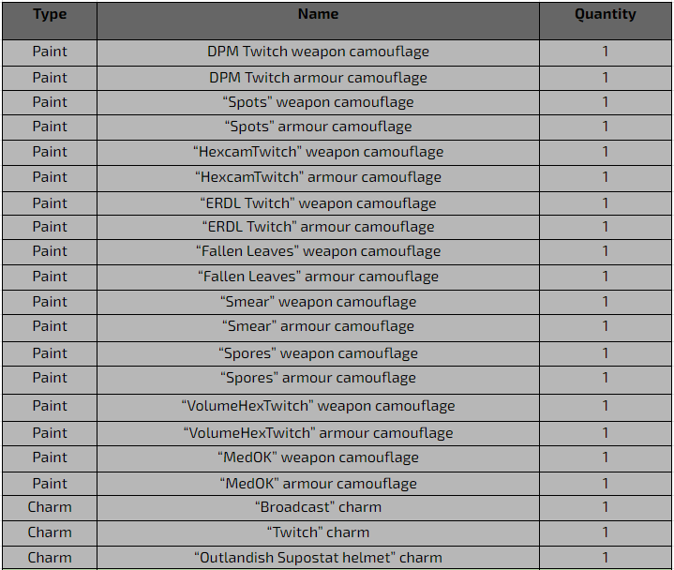Viewport: 674px width, 570px height.
Task: Select "VolumeHexTwitch" weapon camouflage entry
Action: (x=318, y=406)
